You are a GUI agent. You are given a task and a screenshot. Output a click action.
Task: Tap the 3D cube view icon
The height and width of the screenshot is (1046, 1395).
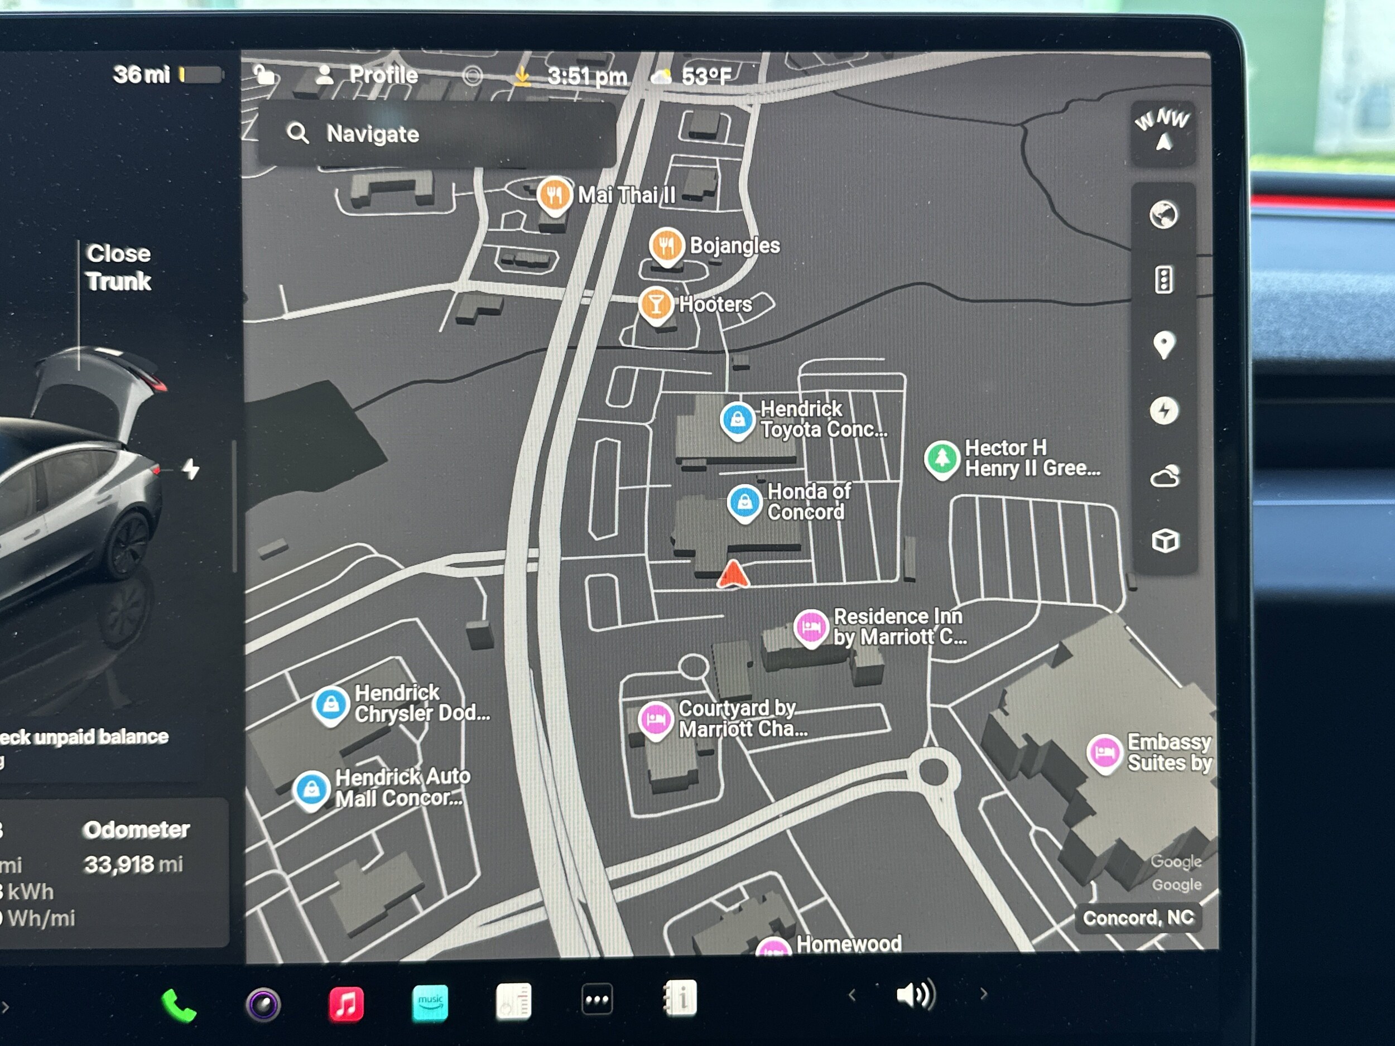tap(1165, 541)
